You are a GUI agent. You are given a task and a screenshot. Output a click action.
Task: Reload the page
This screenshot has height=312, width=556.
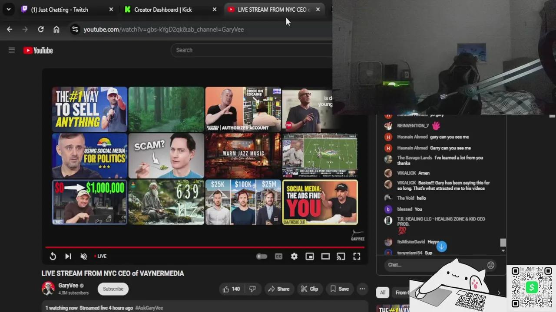(x=41, y=29)
